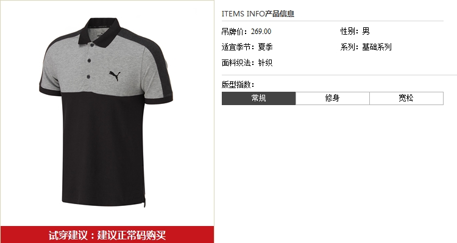
Task: Select the 常规 fit option
Action: click(258, 98)
